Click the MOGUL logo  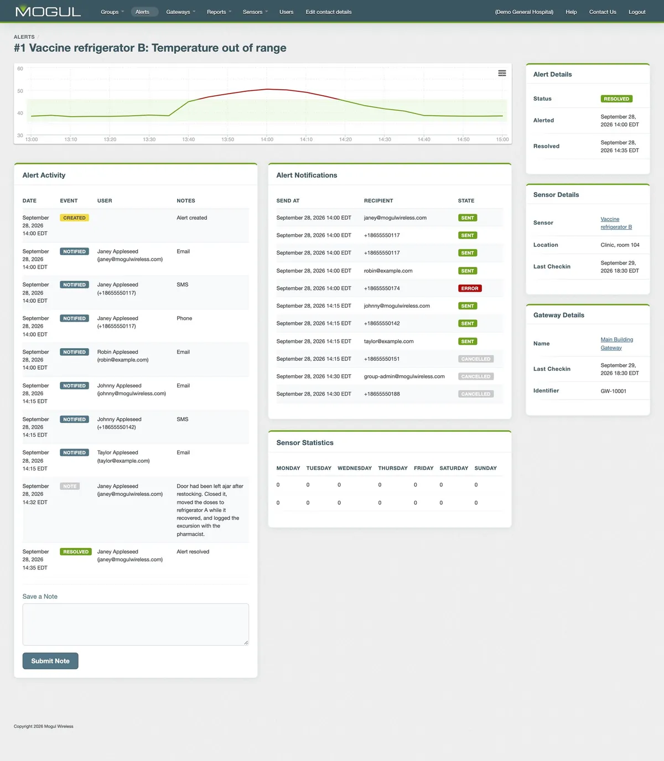[x=48, y=11]
